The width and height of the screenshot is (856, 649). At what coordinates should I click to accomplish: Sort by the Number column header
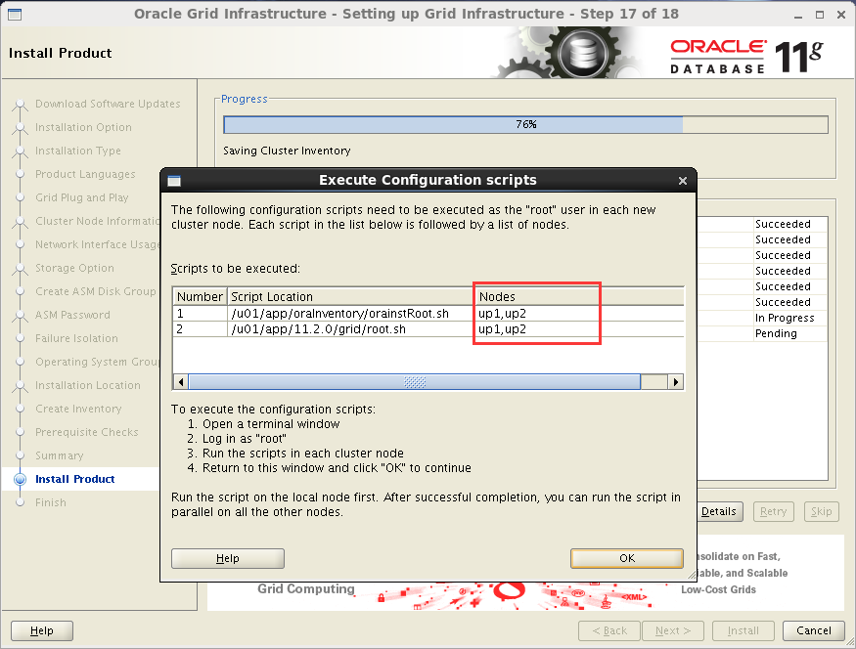click(200, 296)
